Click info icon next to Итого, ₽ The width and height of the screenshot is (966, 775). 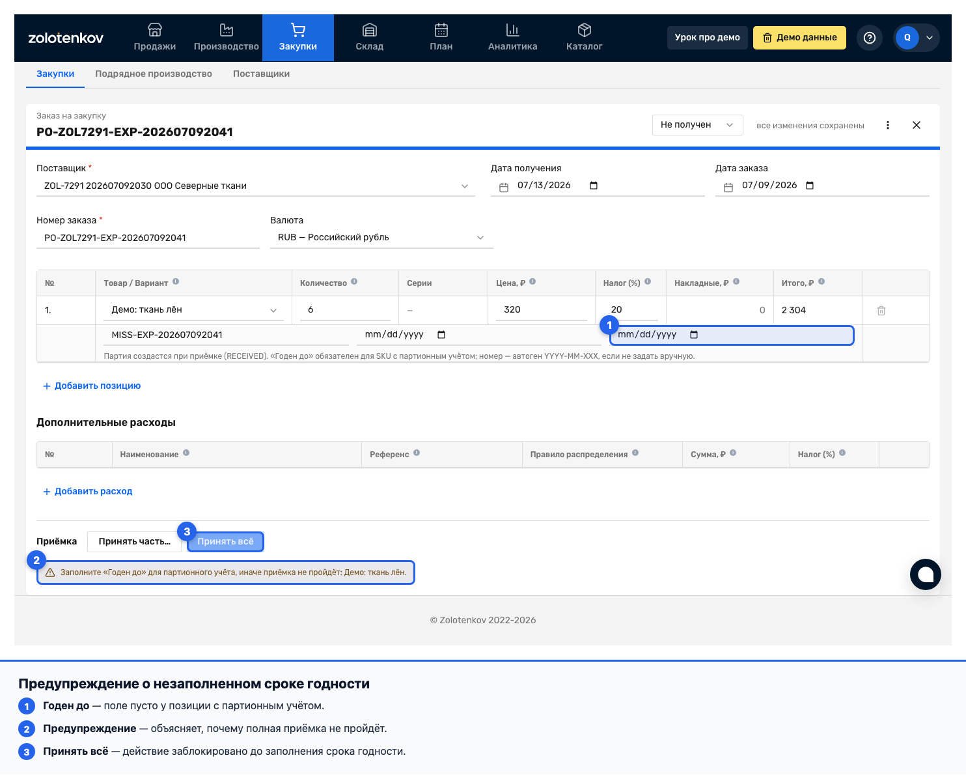[821, 282]
